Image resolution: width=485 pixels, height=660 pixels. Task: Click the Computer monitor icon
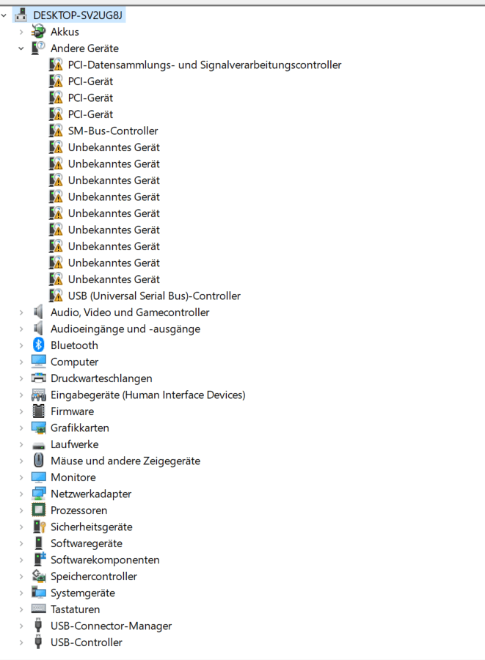pyautogui.click(x=38, y=362)
